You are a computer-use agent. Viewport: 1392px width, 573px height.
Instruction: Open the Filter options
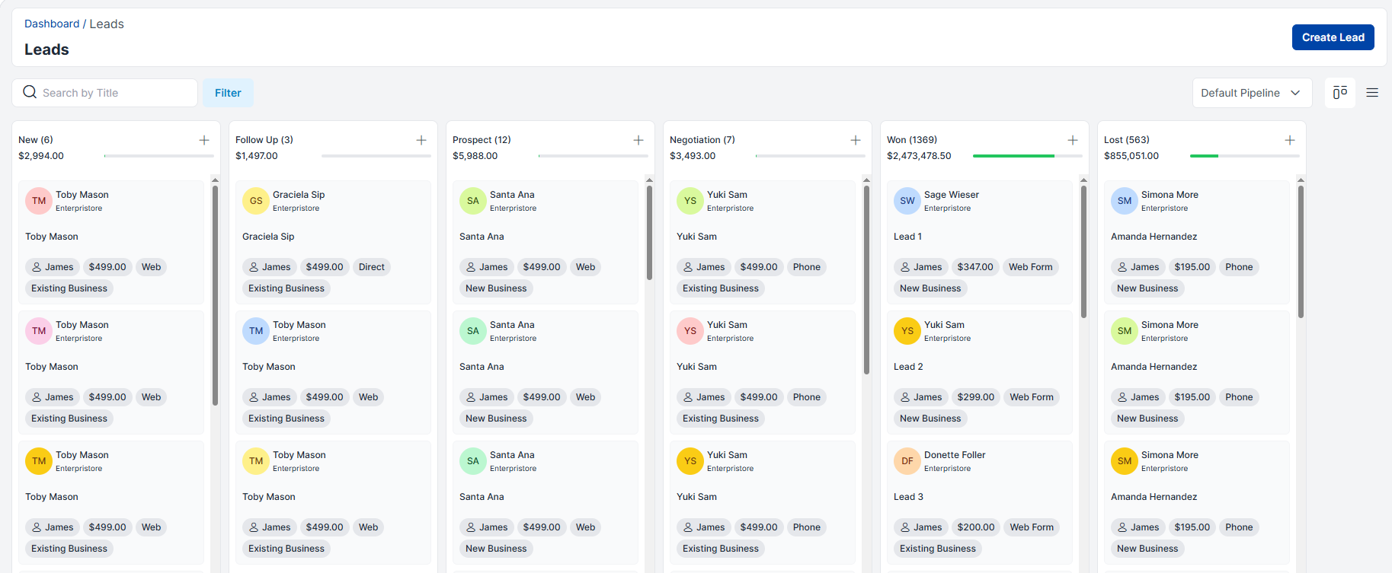coord(228,93)
